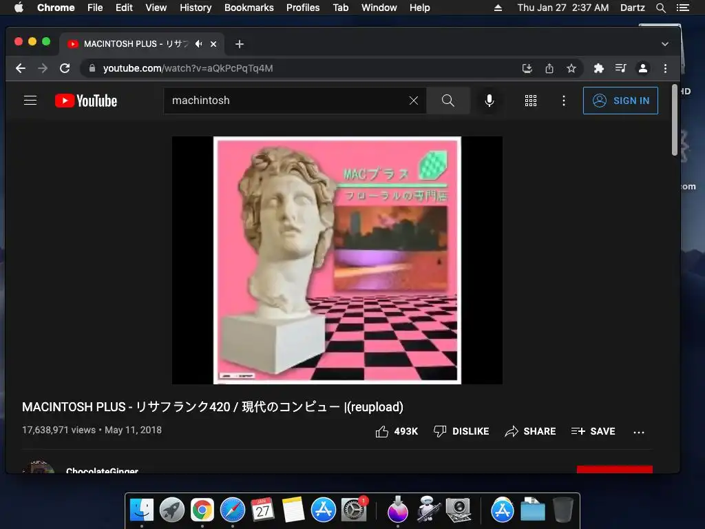Click the 17,638,971 views text
Screen dimensions: 705x529
pos(59,430)
